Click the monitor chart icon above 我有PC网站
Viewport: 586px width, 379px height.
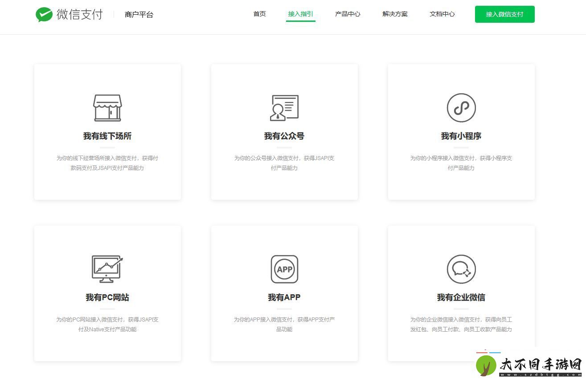[x=107, y=269]
